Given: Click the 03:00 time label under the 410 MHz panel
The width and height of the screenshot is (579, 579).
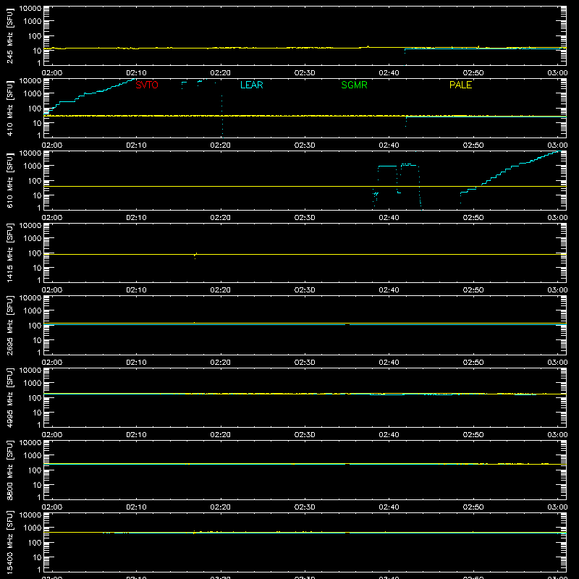Looking at the screenshot, I should 557,145.
